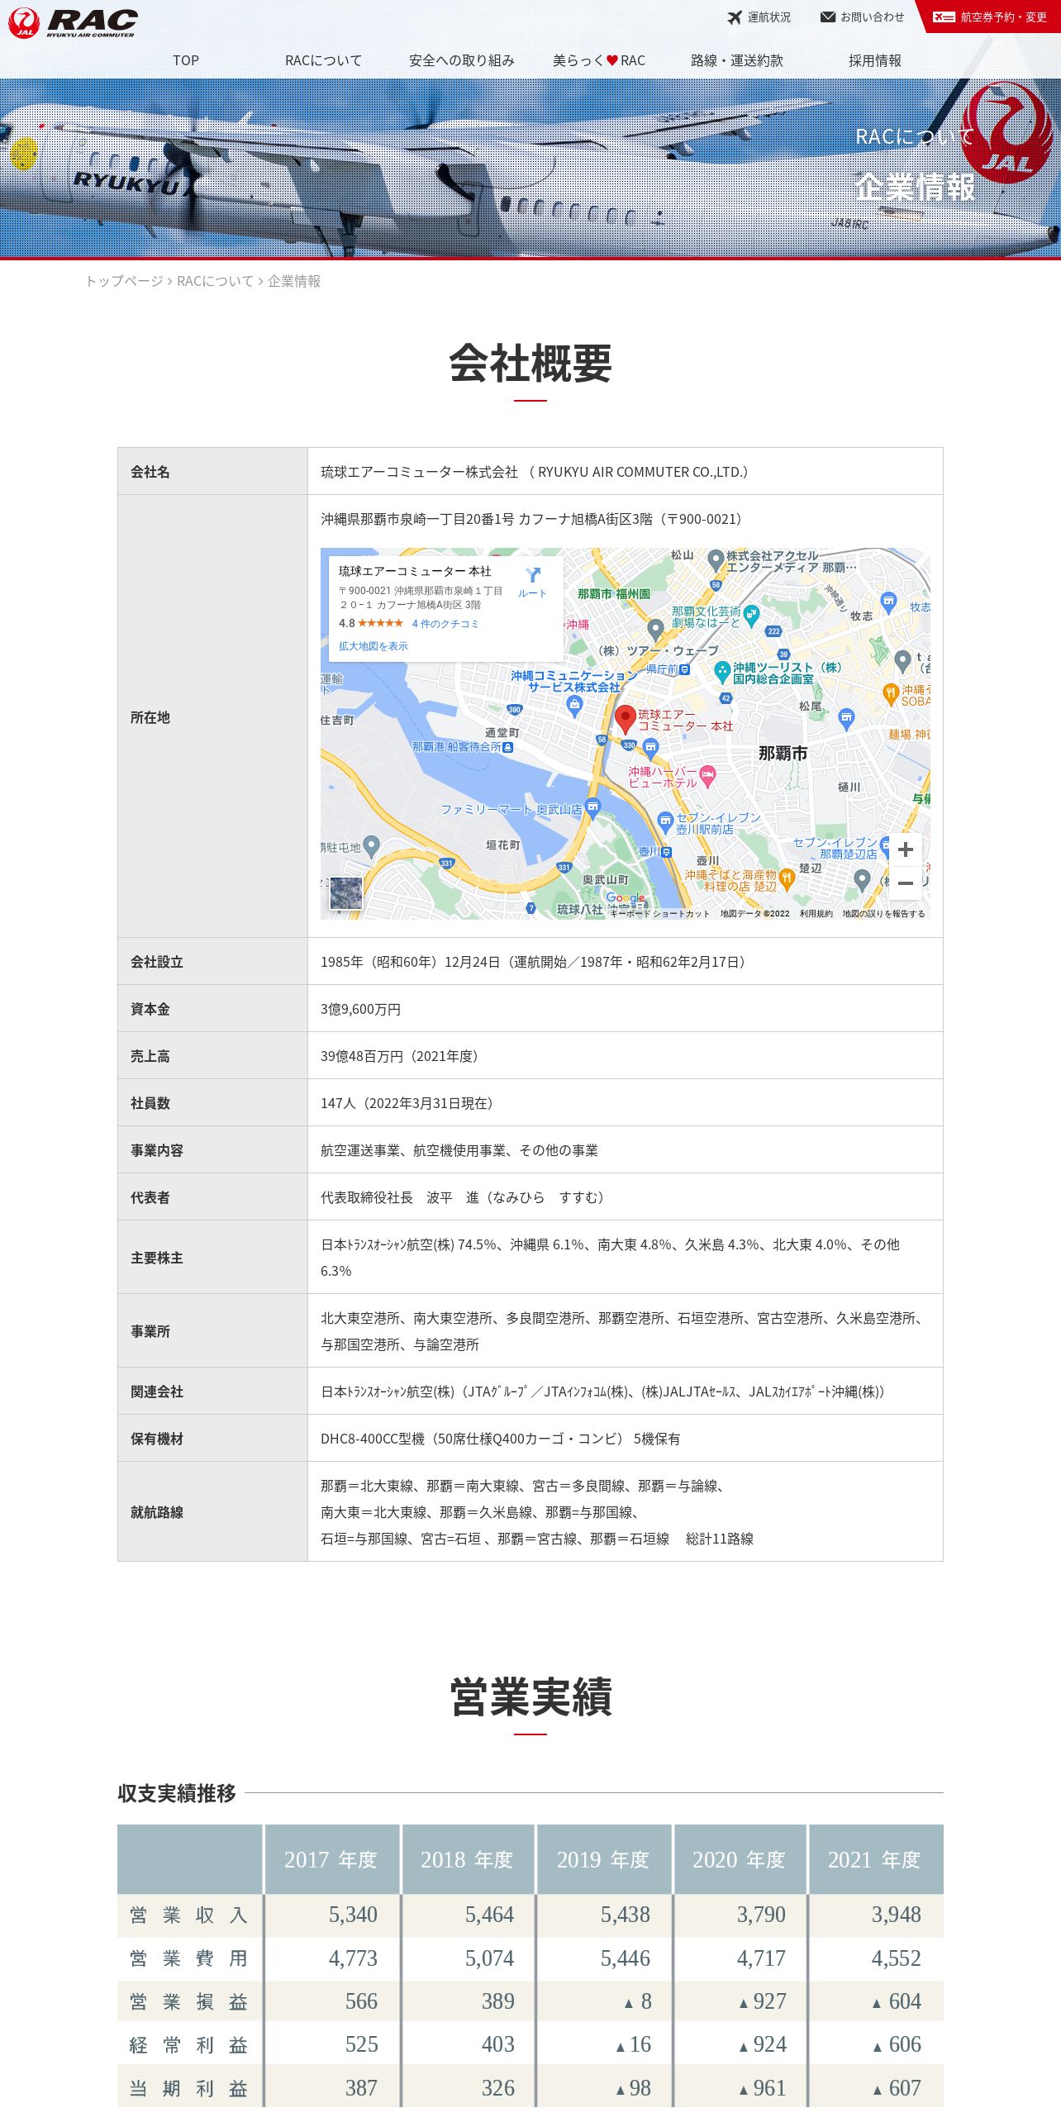Click the ファミリーマート 奥武山店 store marker

point(592,807)
